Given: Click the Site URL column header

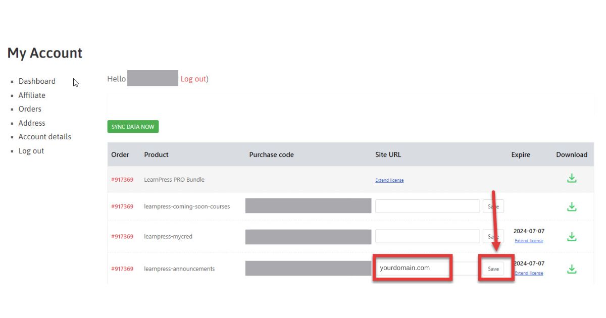Looking at the screenshot, I should tap(388, 155).
